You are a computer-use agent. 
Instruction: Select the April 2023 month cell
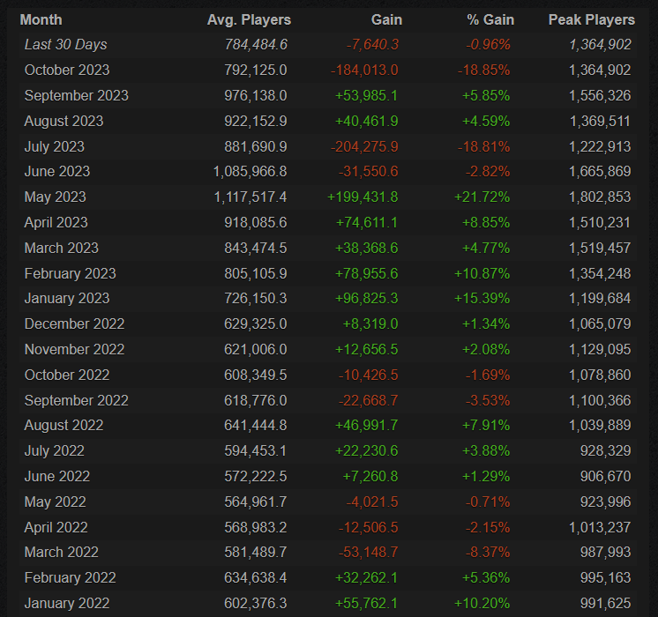coord(56,223)
